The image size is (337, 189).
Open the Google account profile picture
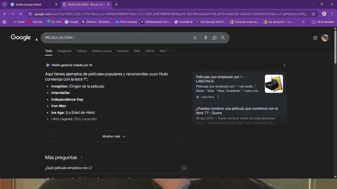[325, 38]
